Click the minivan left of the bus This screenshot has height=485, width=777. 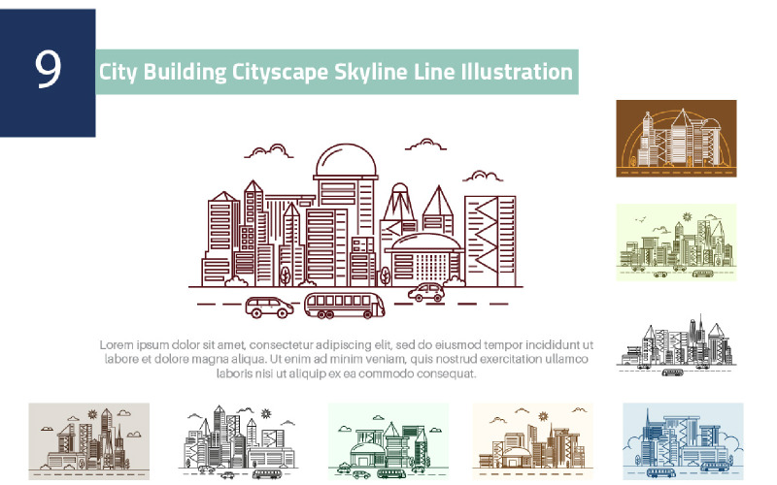coord(269,307)
